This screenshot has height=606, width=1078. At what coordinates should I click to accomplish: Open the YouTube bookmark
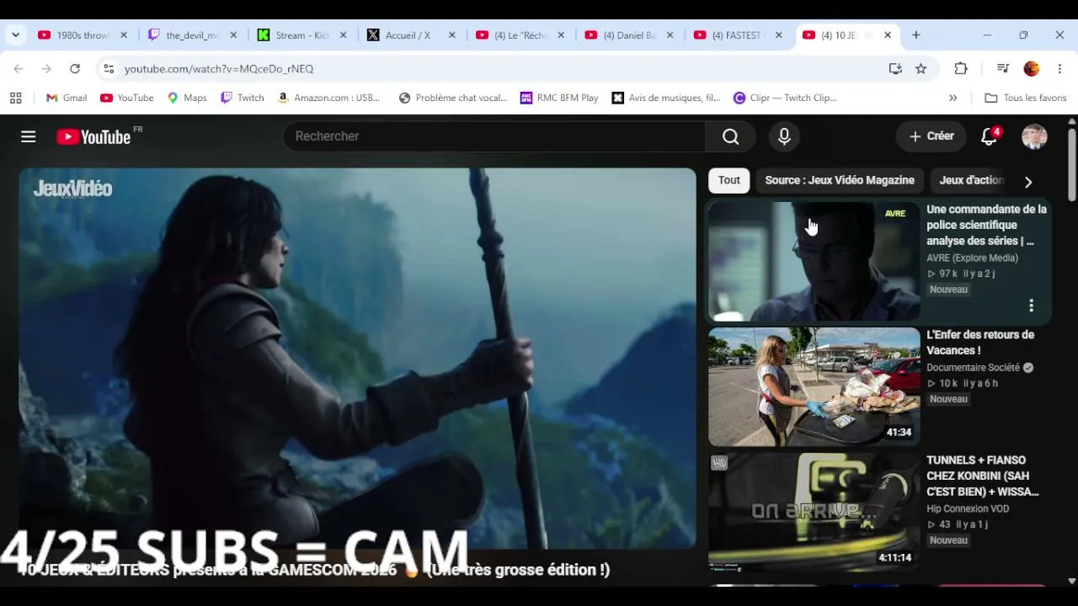point(127,98)
